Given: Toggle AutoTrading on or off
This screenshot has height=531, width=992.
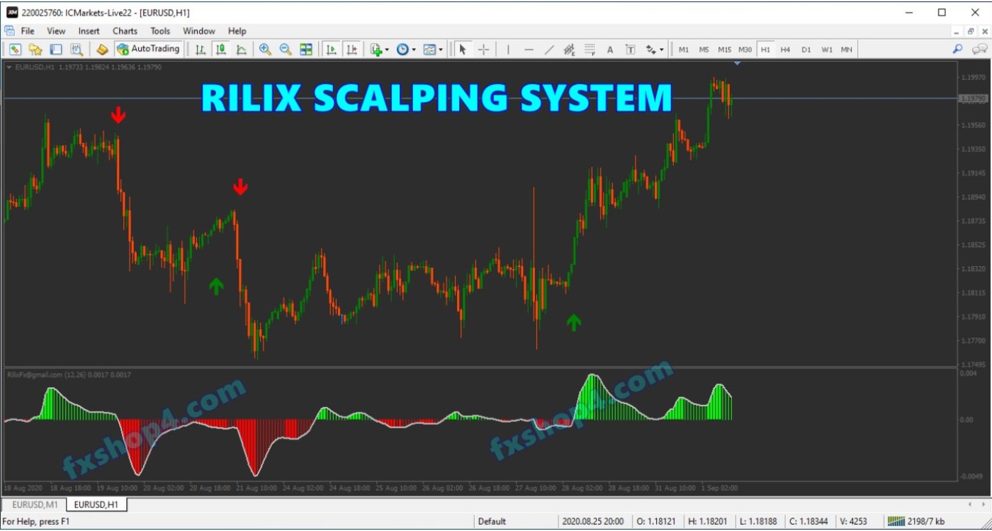Looking at the screenshot, I should coord(149,49).
